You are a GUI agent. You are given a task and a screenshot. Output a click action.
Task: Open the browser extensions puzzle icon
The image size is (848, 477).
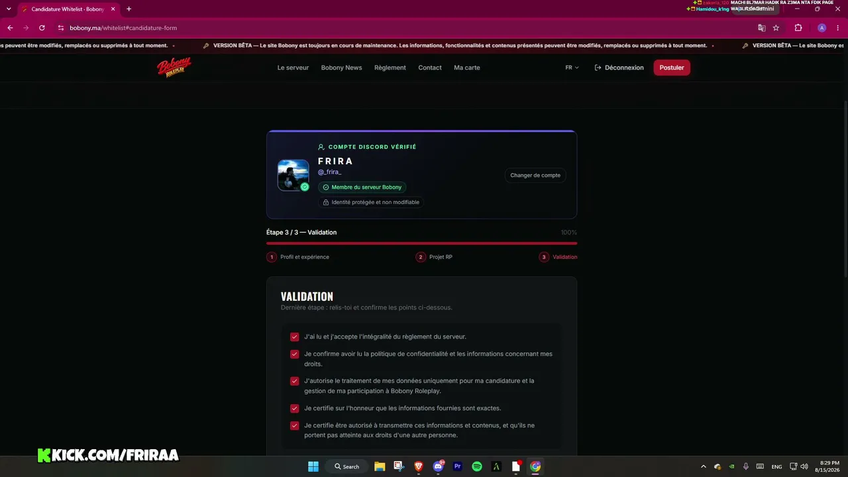pos(798,28)
